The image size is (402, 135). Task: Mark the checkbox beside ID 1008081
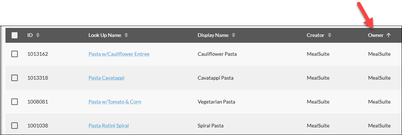pos(15,102)
